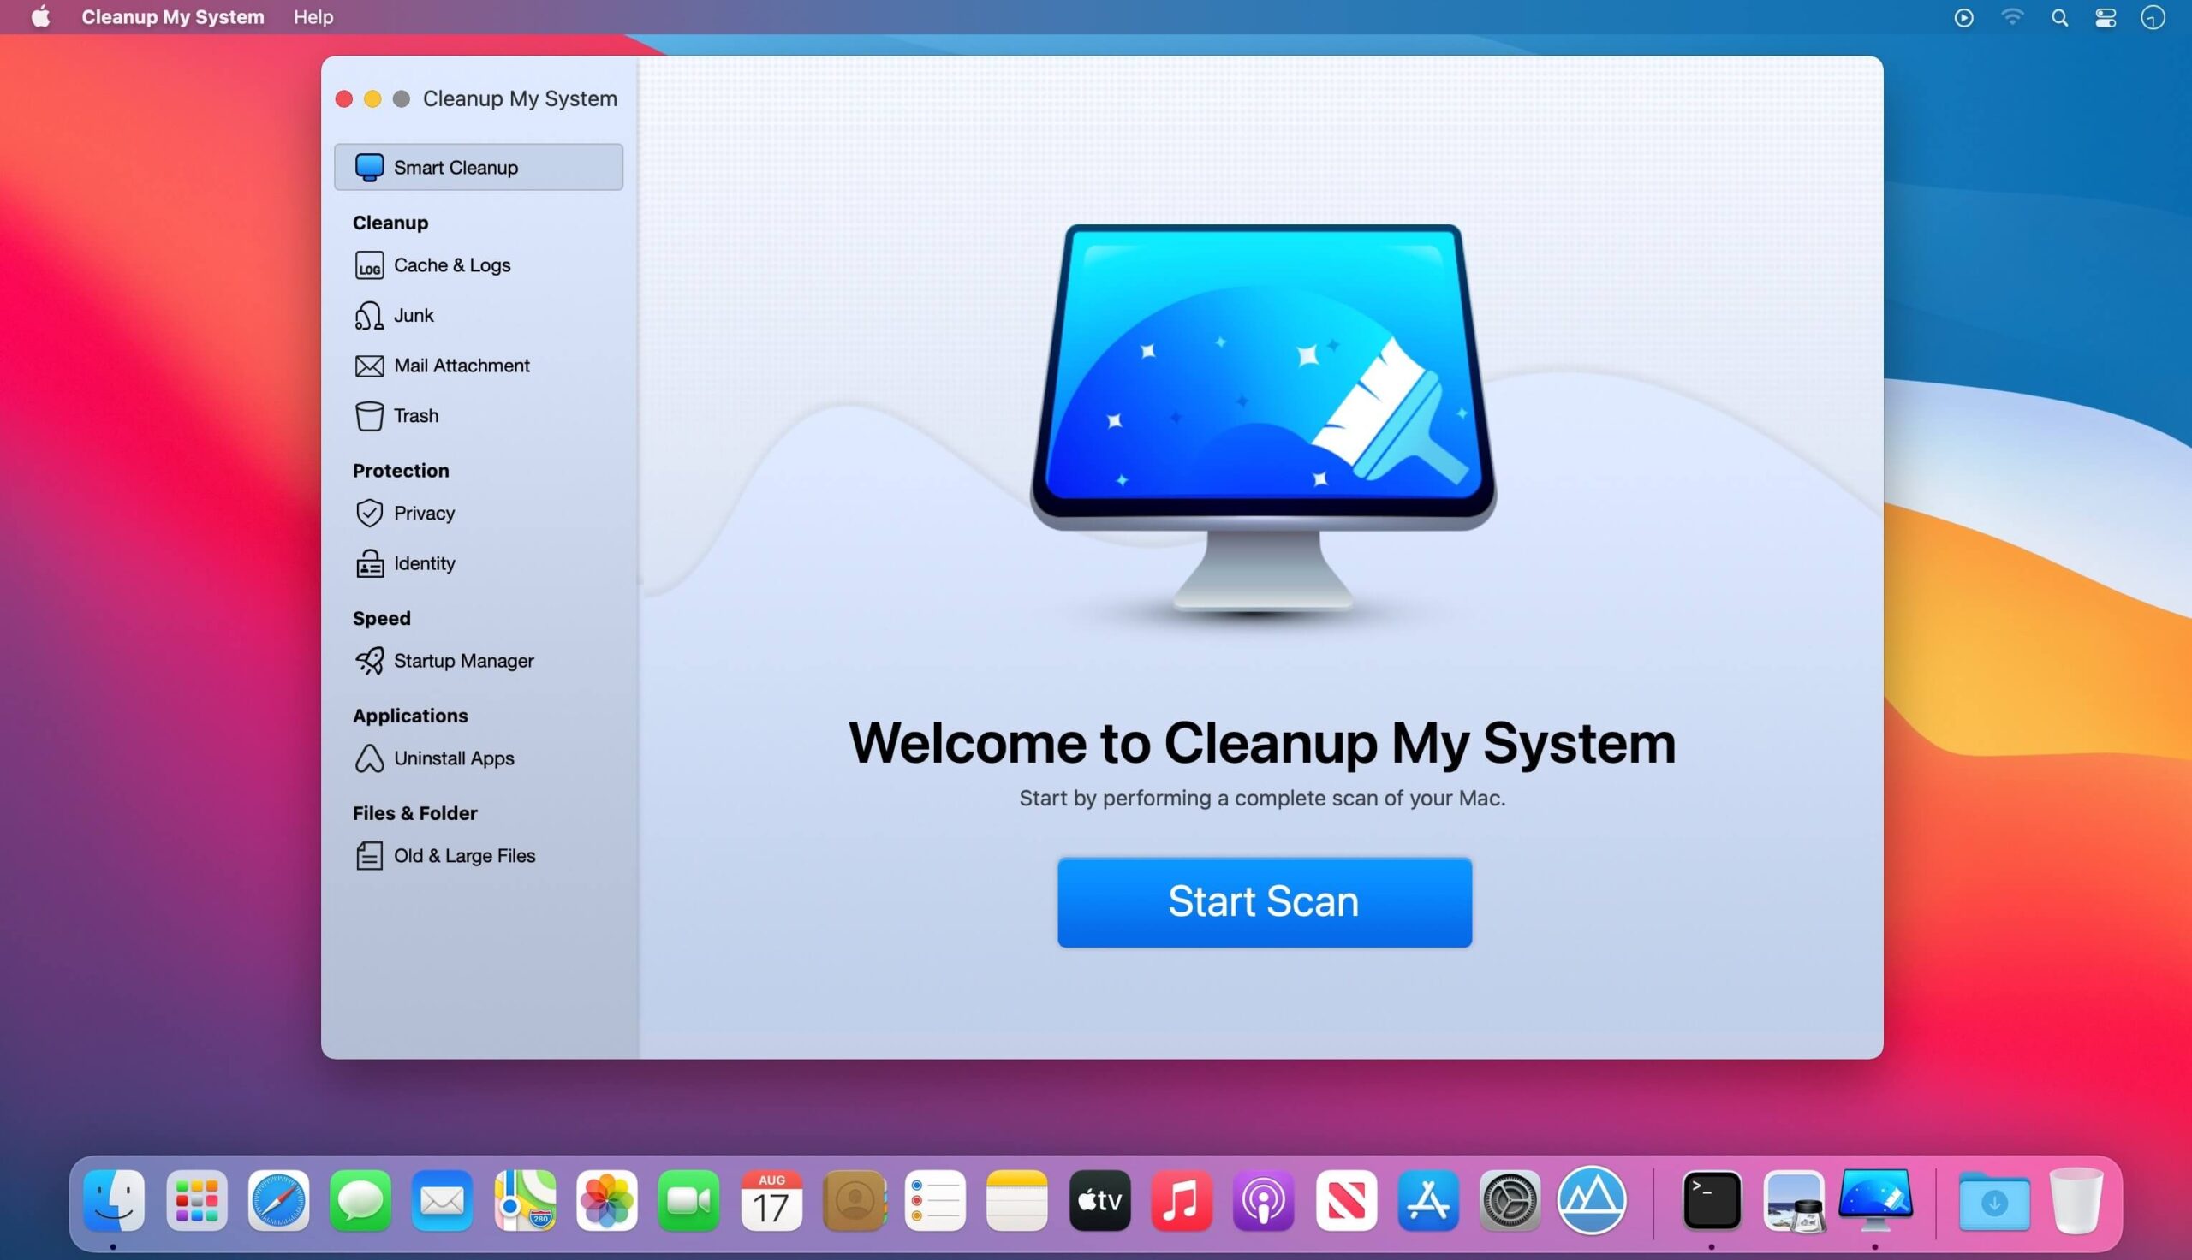Open Contacts from the Dock

click(x=855, y=1201)
